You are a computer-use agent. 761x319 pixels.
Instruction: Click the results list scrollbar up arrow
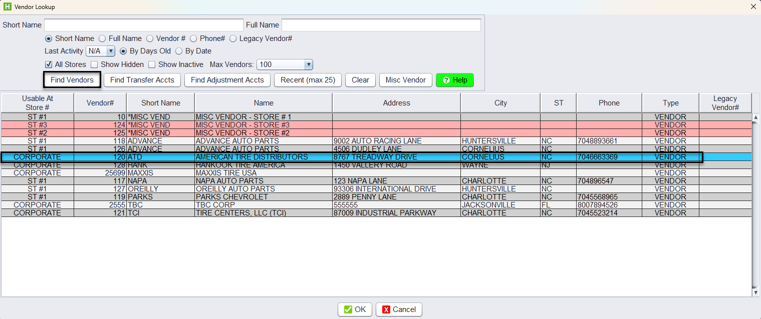[x=756, y=117]
